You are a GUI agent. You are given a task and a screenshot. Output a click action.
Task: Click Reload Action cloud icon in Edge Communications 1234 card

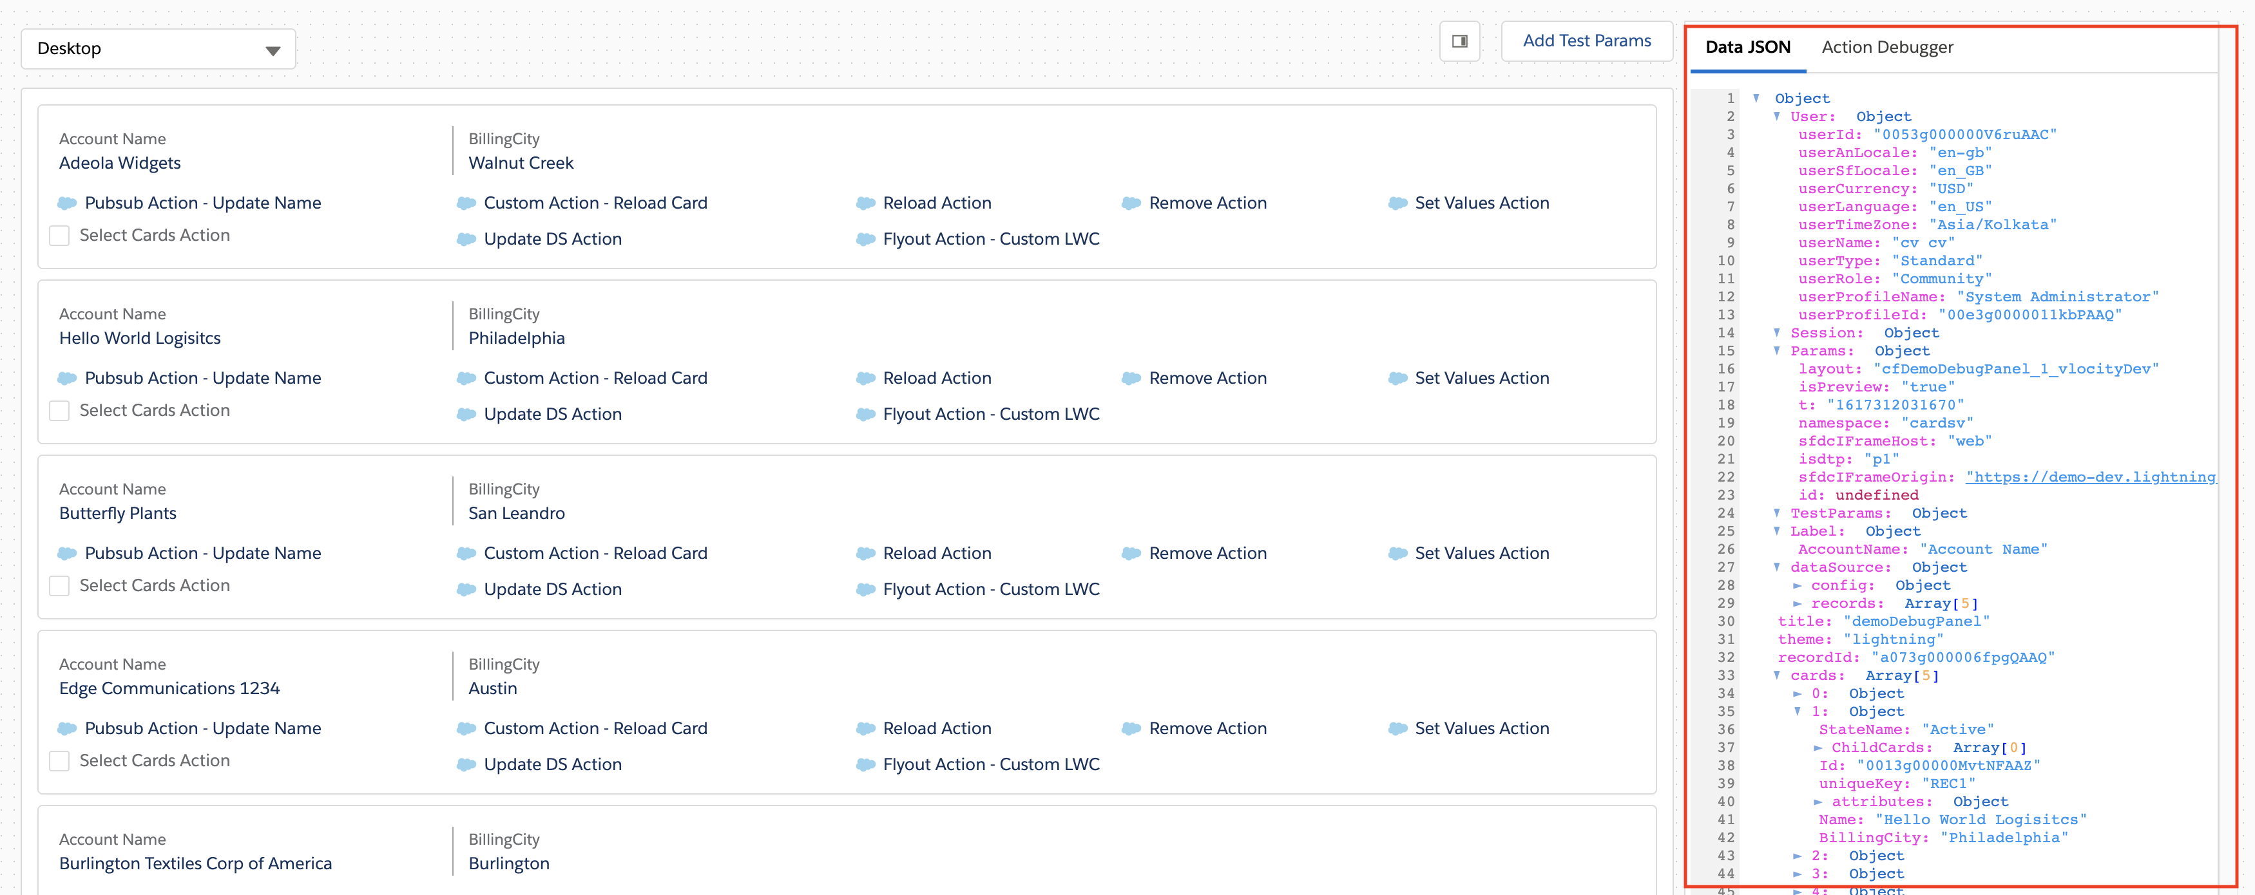[866, 728]
